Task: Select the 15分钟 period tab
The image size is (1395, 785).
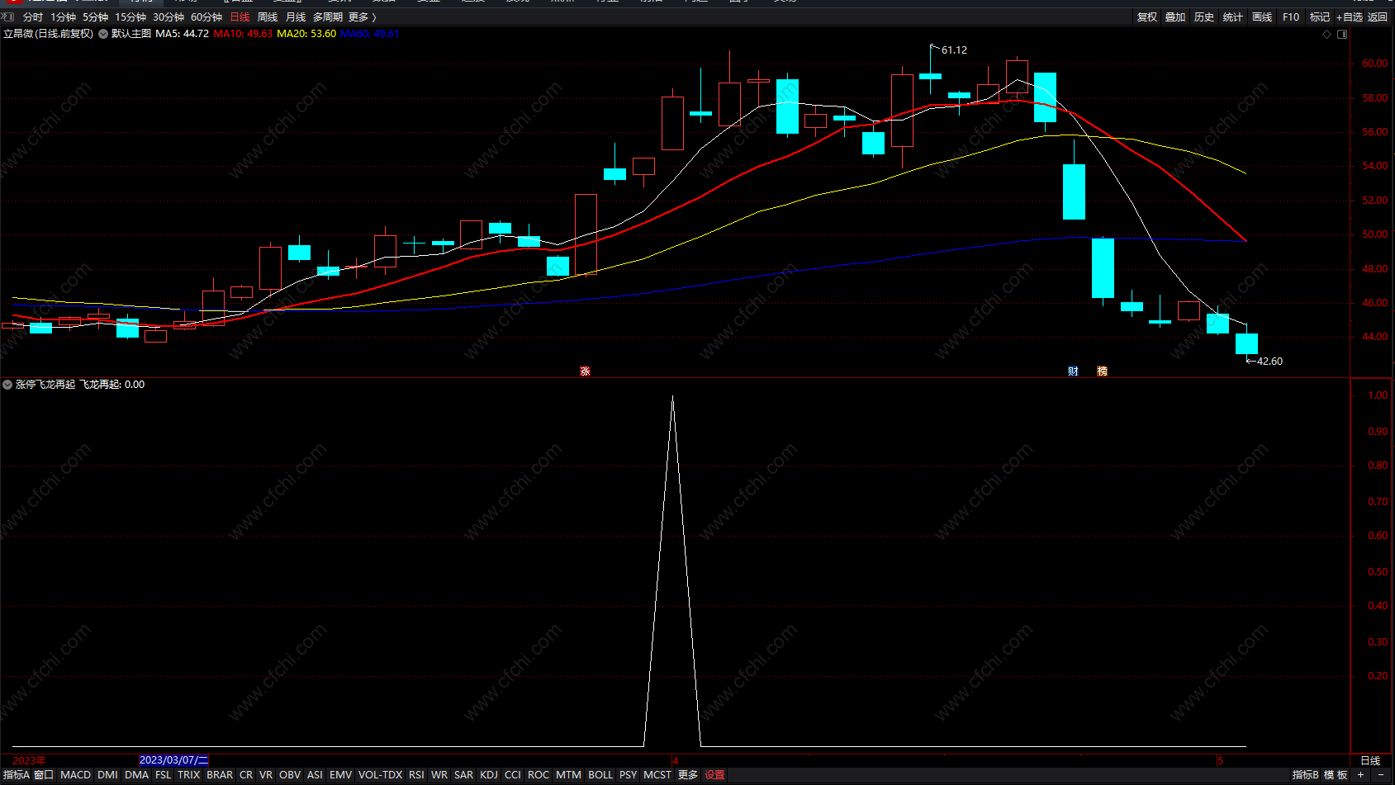Action: (x=130, y=17)
